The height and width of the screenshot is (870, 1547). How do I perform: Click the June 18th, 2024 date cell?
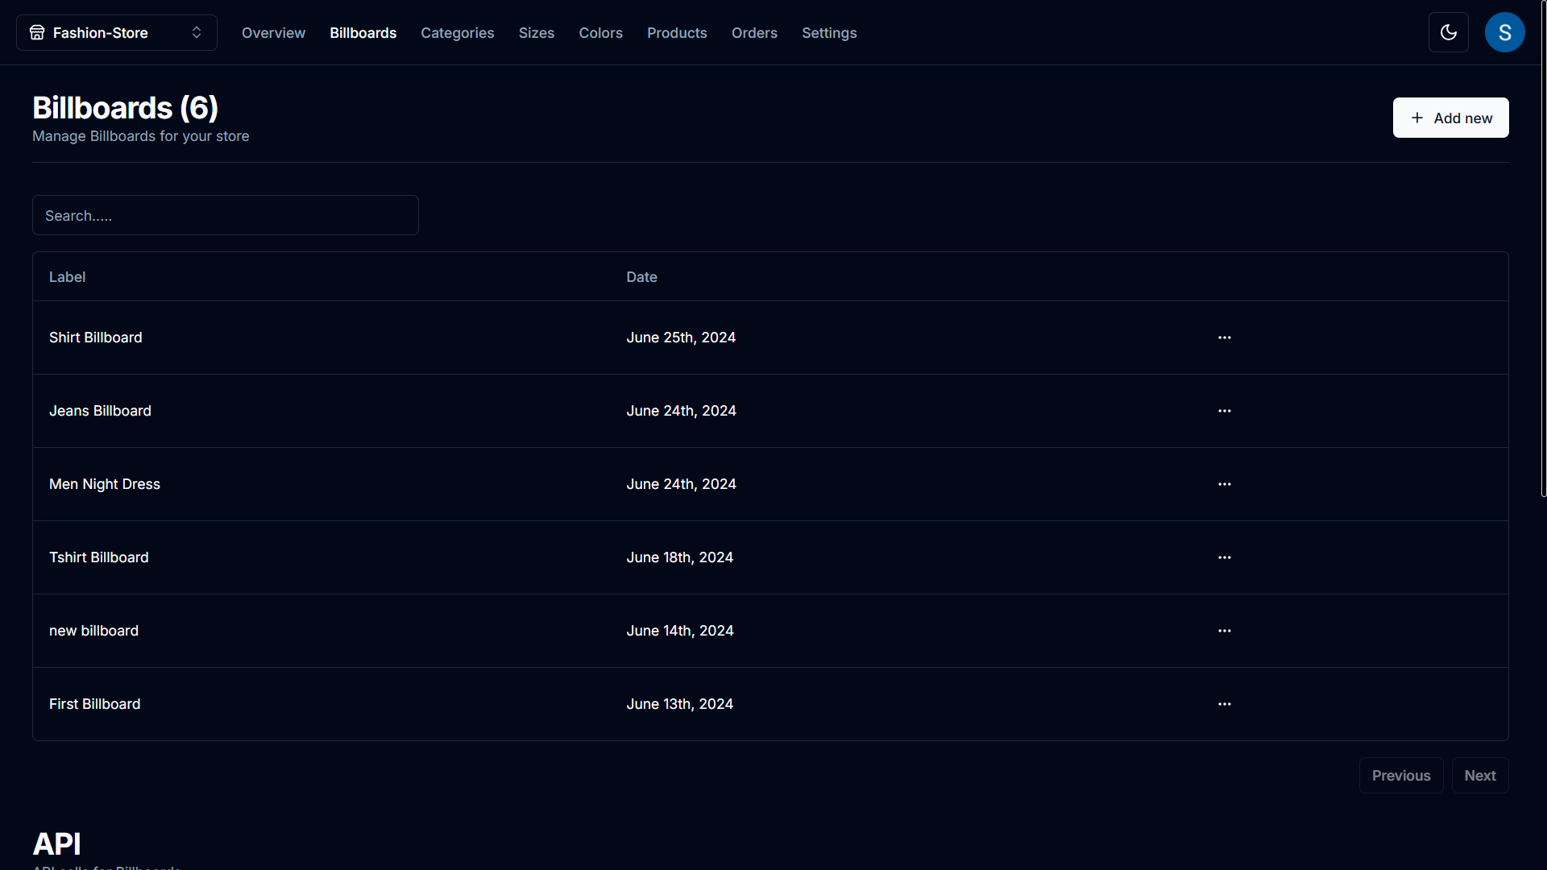679,557
